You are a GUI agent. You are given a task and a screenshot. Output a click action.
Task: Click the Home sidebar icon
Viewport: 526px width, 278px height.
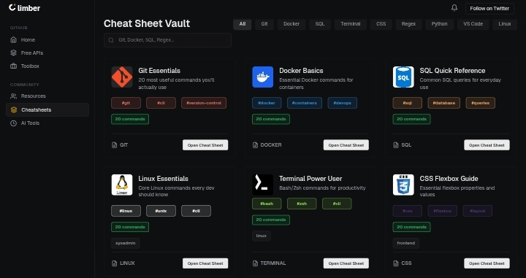click(x=13, y=39)
